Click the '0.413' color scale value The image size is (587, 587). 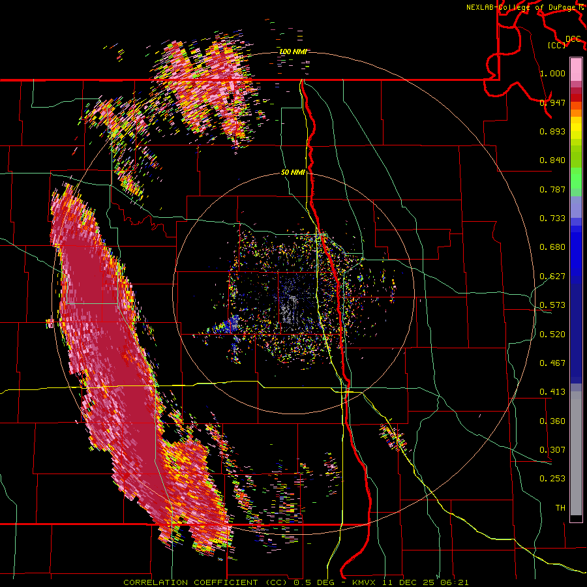(x=552, y=392)
